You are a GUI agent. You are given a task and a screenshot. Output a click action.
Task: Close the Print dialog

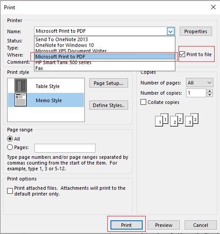click(213, 7)
